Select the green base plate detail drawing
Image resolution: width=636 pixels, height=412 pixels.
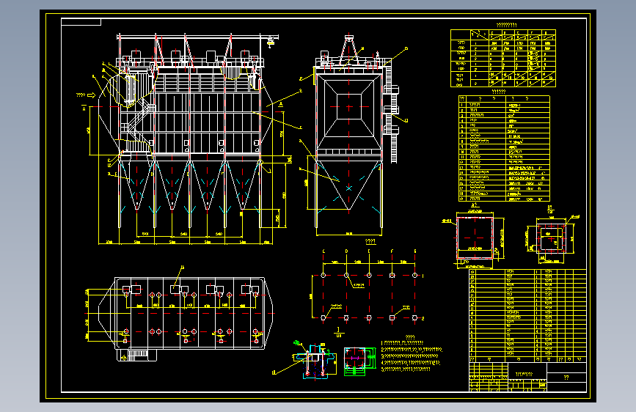pos(359,361)
